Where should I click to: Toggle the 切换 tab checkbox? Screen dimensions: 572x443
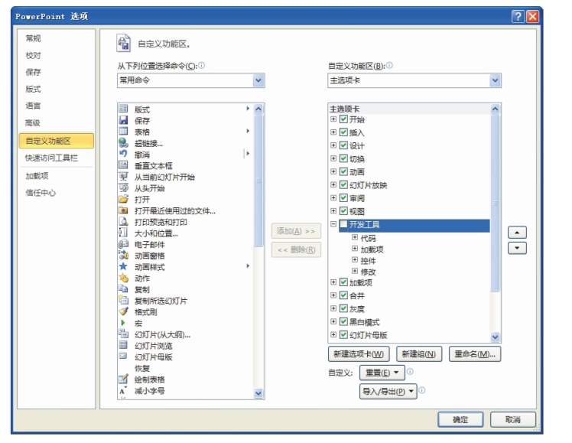[x=343, y=158]
